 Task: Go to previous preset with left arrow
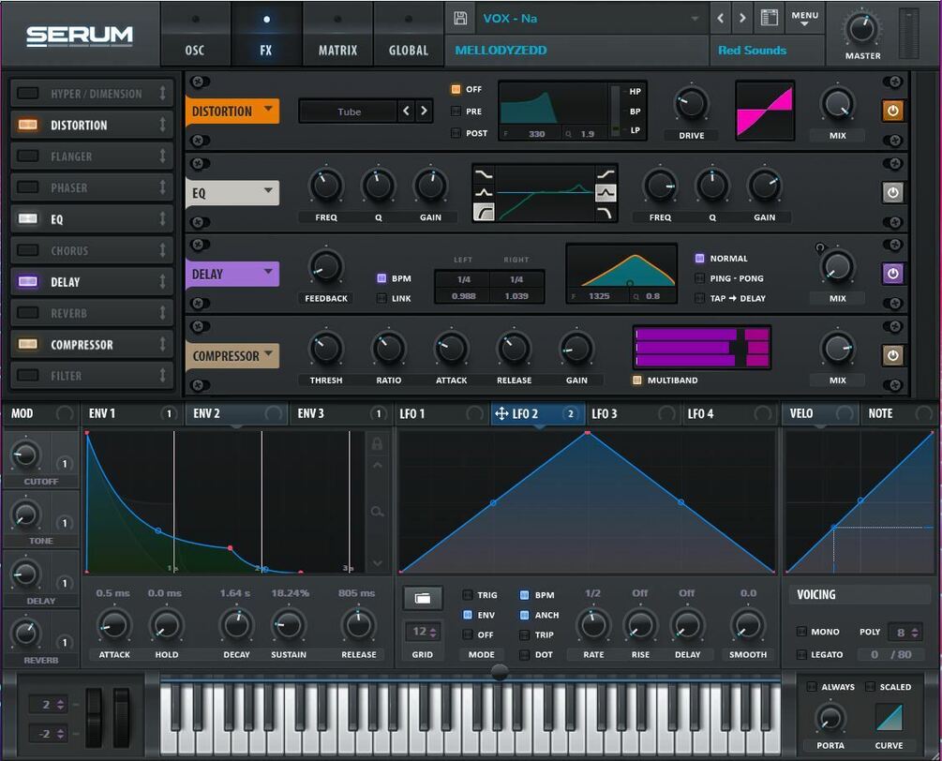click(x=720, y=18)
